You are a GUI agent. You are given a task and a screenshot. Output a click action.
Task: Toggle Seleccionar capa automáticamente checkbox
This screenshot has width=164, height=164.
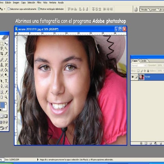pos(9,9)
